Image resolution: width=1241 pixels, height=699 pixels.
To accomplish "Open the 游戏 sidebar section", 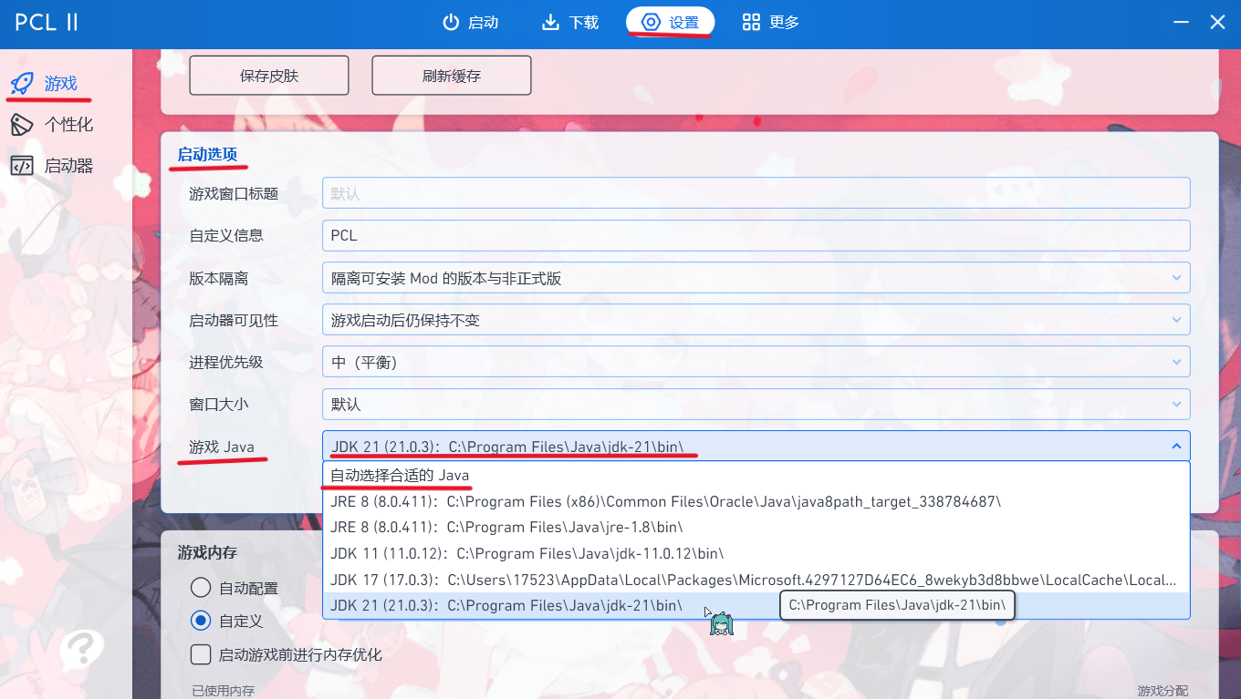I will coord(61,84).
